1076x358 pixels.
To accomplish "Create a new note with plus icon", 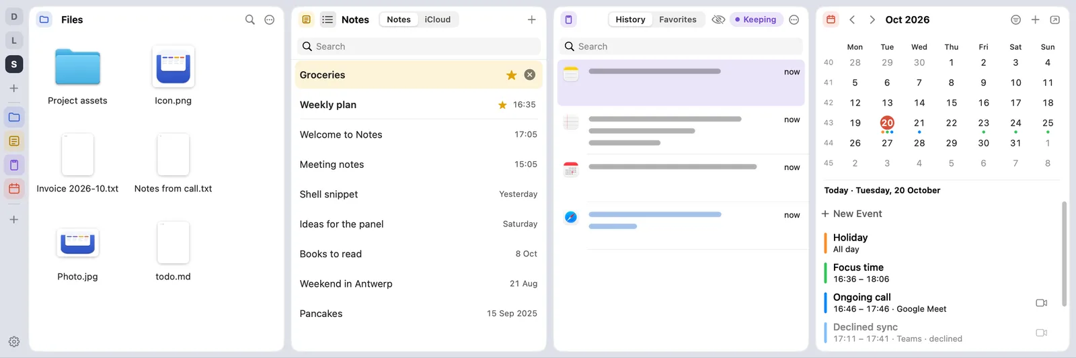I will pyautogui.click(x=531, y=19).
